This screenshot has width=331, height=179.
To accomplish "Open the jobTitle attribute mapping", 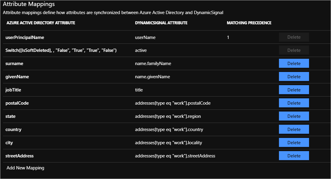I will coord(13,90).
